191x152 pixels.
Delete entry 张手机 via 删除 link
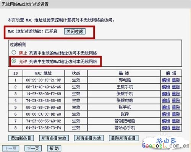pyautogui.click(x=176, y=107)
